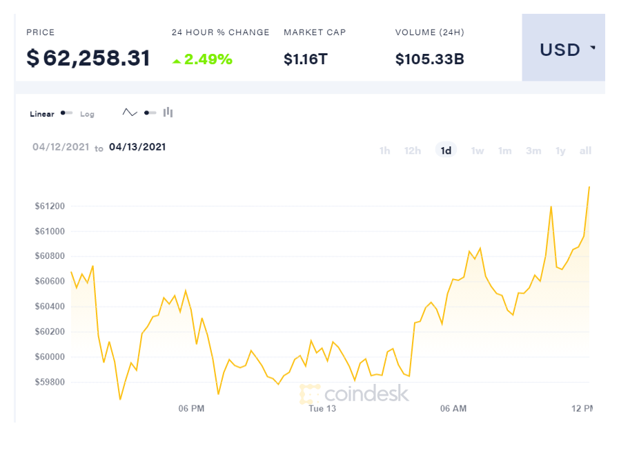Switch to the 1m time range
619x464 pixels.
[505, 151]
